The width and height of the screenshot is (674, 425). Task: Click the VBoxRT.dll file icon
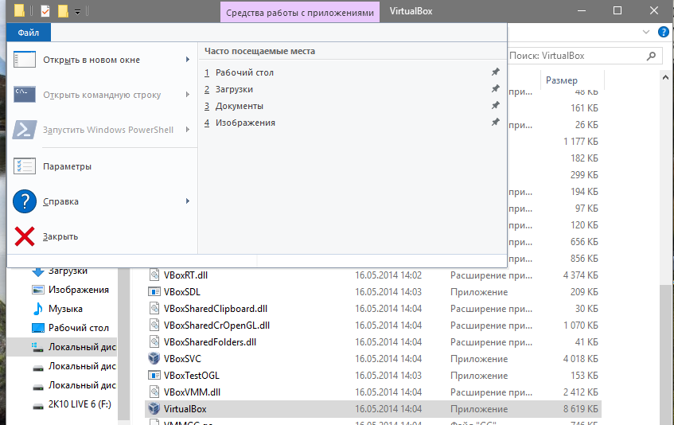tap(154, 275)
